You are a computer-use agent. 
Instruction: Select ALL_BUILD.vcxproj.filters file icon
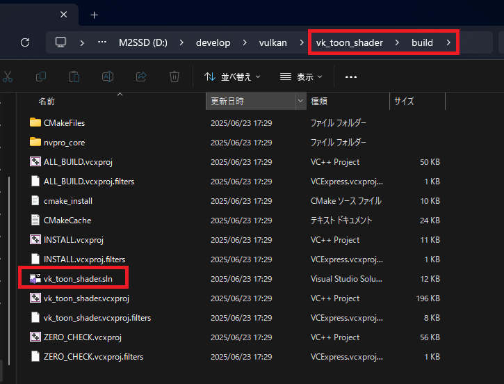tap(35, 181)
